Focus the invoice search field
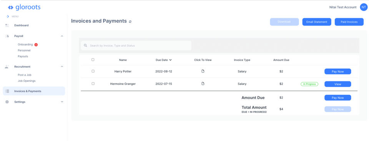This screenshot has height=141, width=369. [136, 45]
